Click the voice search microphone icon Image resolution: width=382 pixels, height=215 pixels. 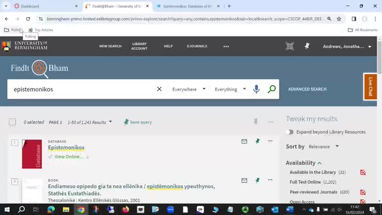256,89
